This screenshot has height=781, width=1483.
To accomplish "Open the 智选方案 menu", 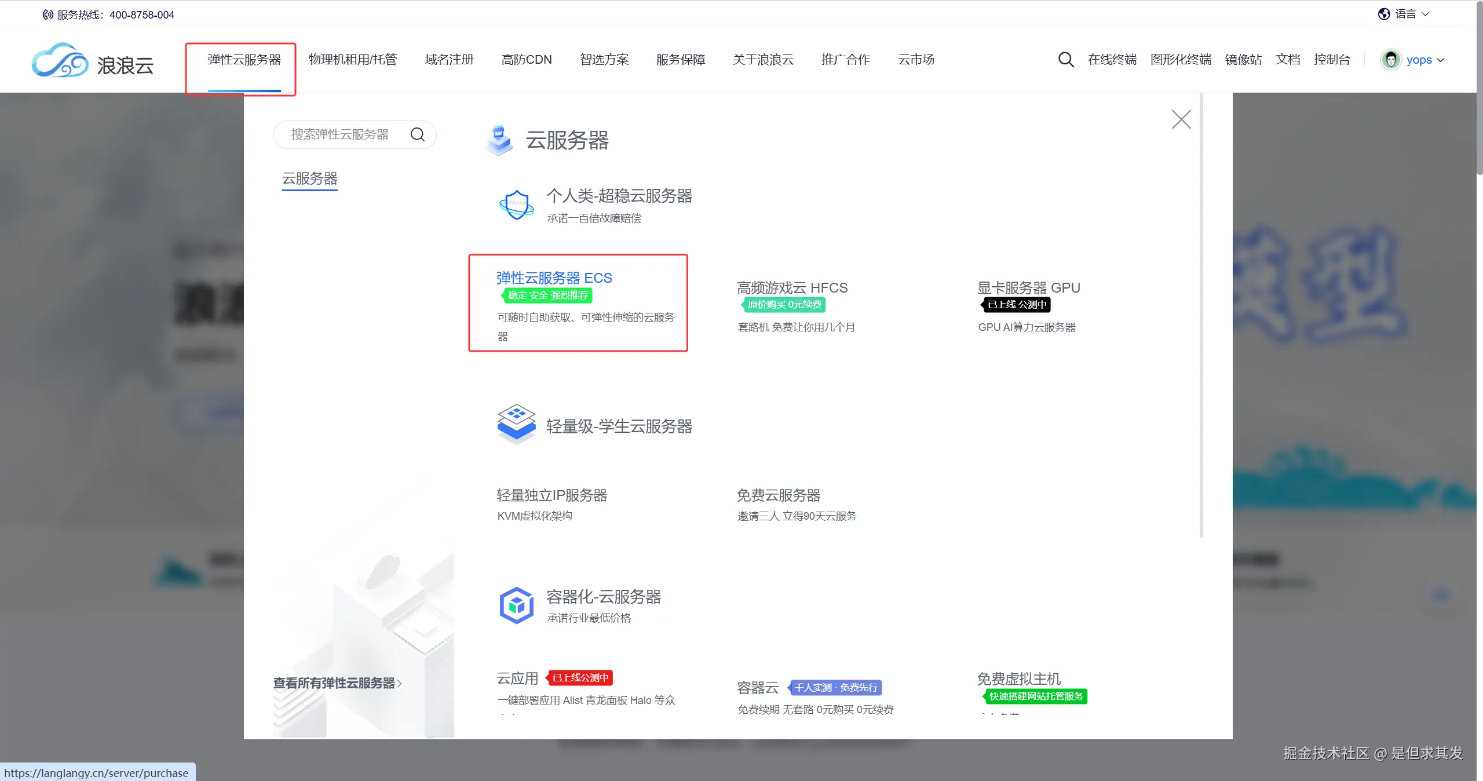I will pyautogui.click(x=604, y=60).
